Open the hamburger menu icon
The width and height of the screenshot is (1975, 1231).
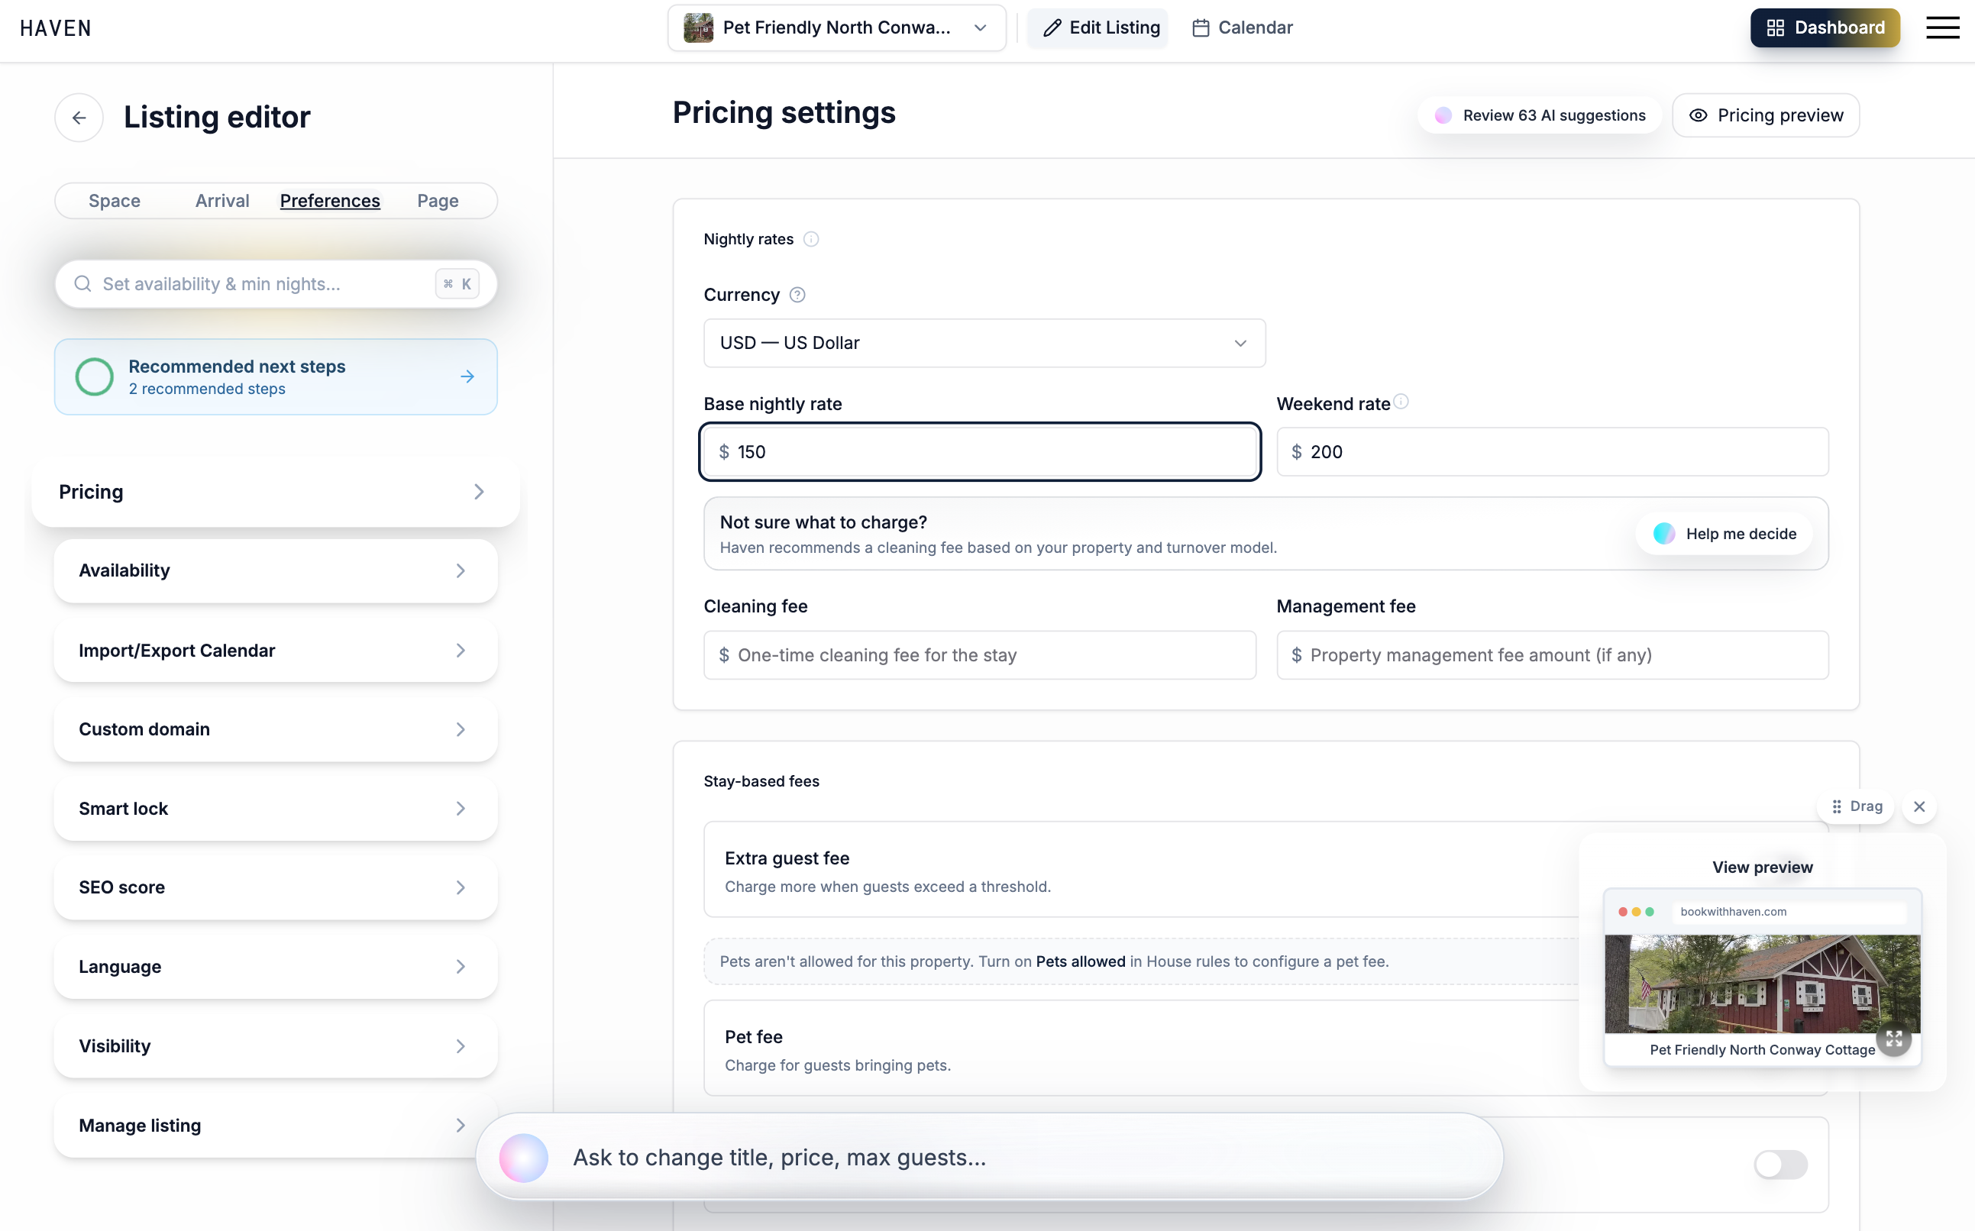point(1941,27)
